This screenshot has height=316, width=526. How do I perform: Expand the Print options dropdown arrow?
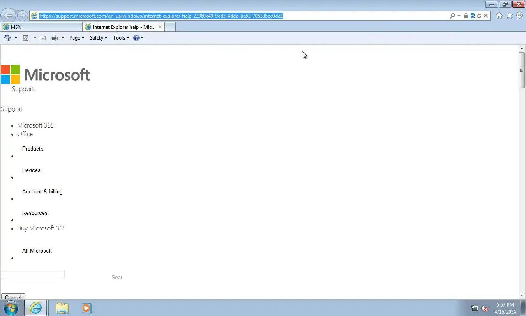coord(63,38)
